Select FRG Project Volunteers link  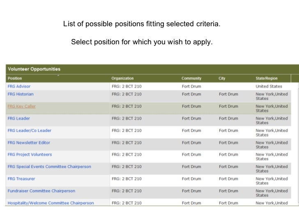[x=30, y=155]
